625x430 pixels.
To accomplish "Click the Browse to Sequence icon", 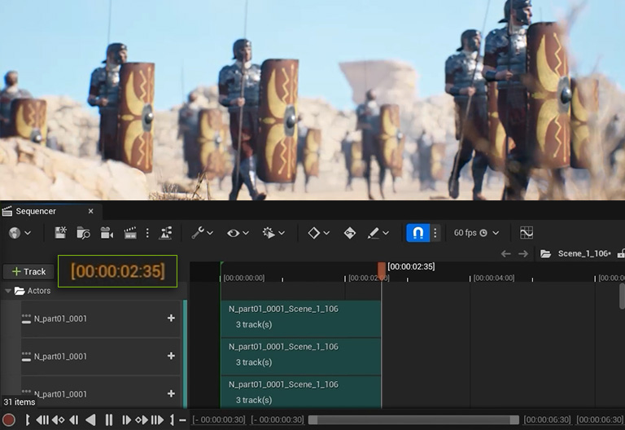I will tap(83, 233).
